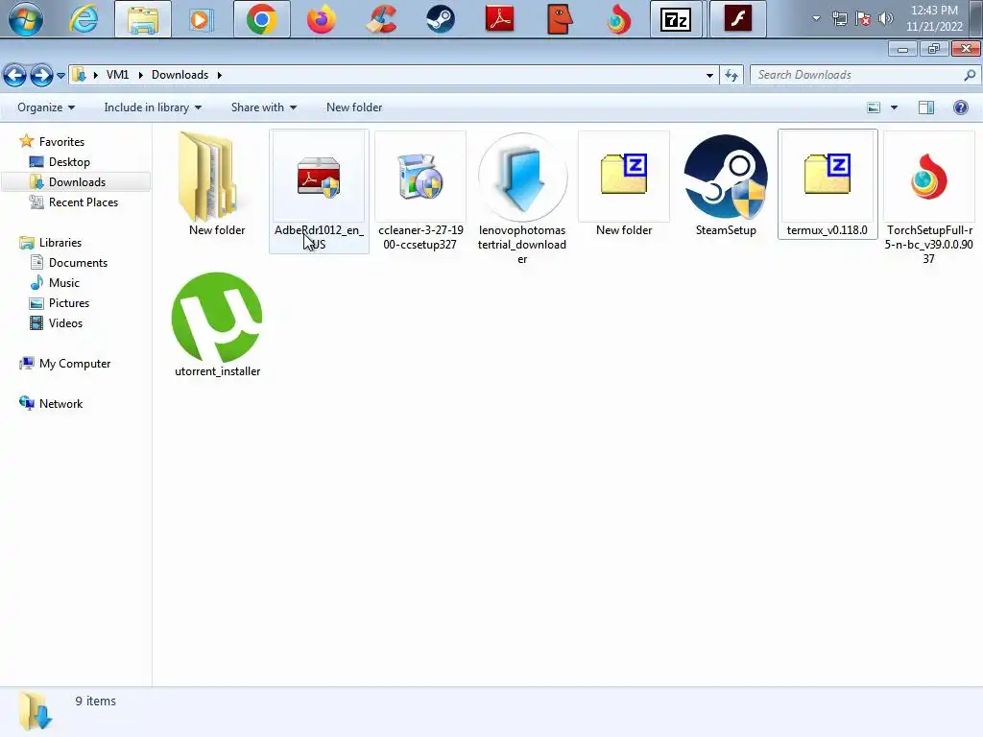
Task: Select TorchSetupFull installer file
Action: tap(929, 198)
